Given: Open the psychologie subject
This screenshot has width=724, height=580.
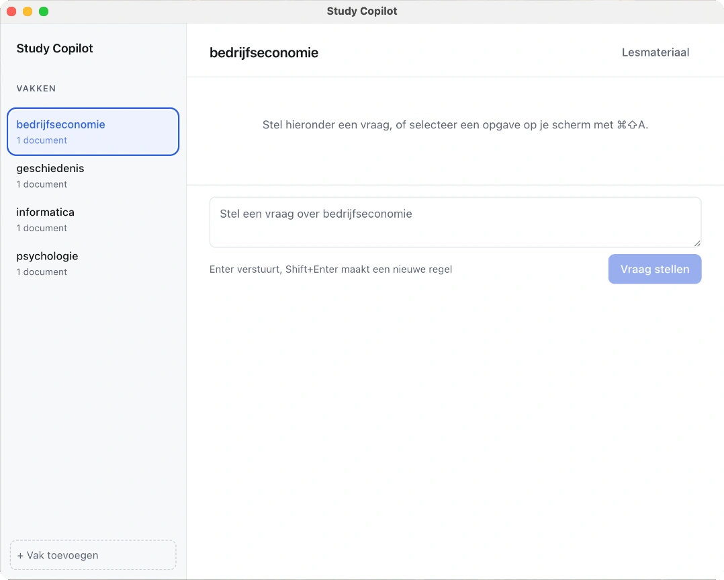Looking at the screenshot, I should (x=93, y=263).
